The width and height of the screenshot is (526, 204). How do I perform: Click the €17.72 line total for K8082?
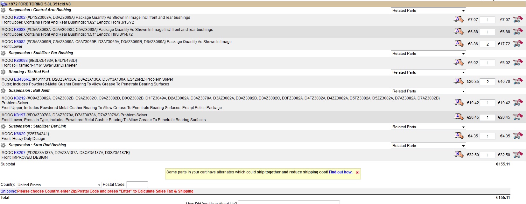(504, 44)
